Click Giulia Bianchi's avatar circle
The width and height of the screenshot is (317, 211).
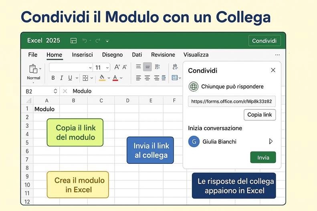(194, 142)
